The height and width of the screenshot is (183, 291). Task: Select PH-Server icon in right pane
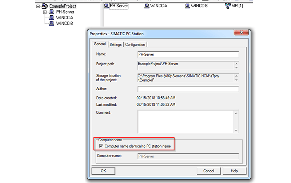[x=106, y=6]
